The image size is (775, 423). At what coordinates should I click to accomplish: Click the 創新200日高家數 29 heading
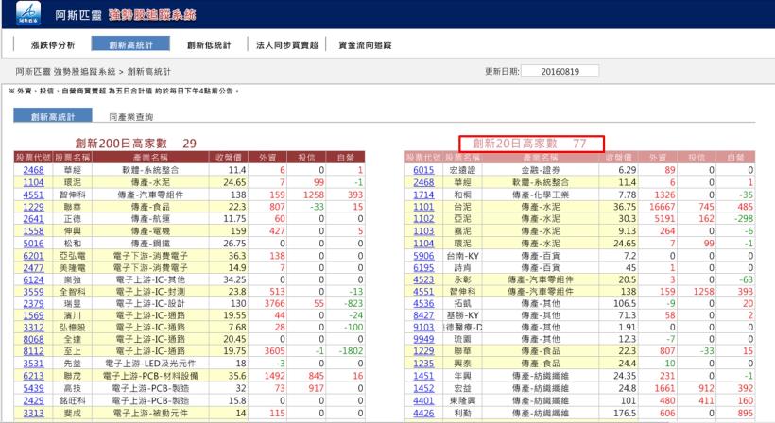point(136,144)
